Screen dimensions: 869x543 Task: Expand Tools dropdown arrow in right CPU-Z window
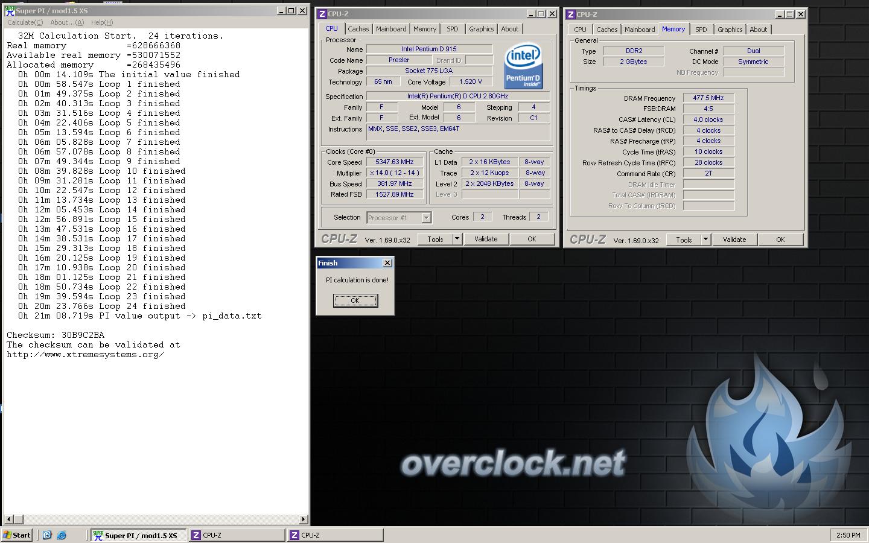[705, 240]
